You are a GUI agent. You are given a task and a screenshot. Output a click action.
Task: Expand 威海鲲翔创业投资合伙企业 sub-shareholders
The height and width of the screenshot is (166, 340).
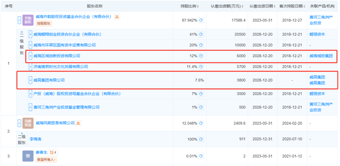[x=31, y=35]
